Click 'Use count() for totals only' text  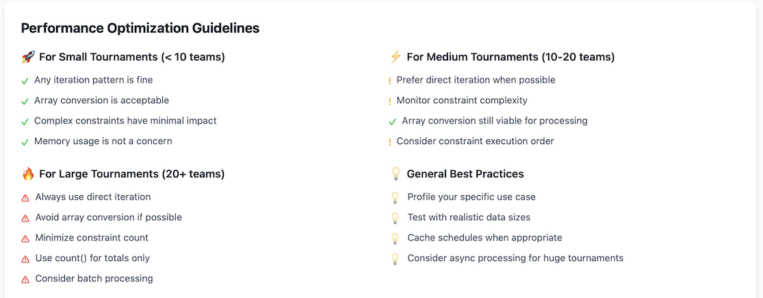[92, 258]
